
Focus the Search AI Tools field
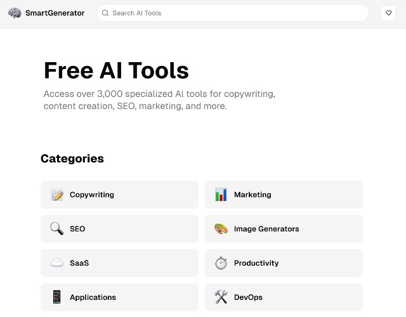[x=233, y=13]
